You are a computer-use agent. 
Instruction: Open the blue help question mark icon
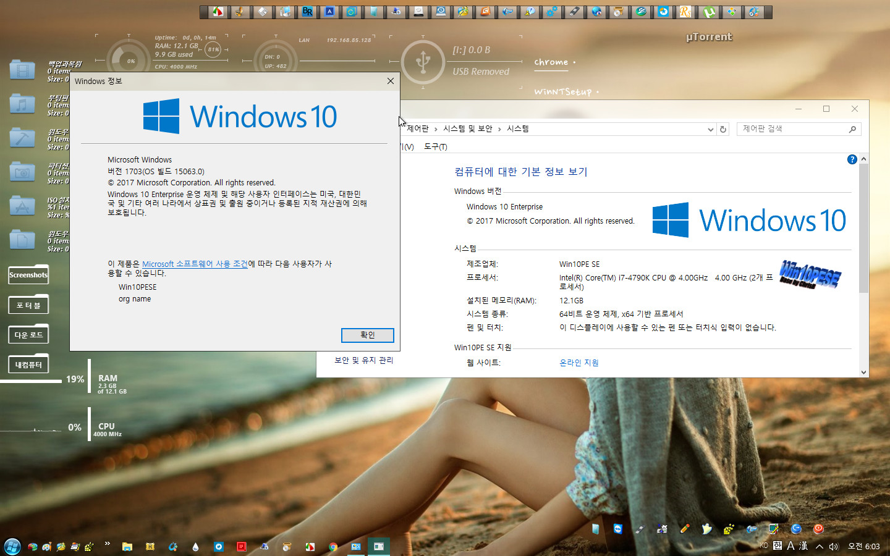click(x=852, y=159)
